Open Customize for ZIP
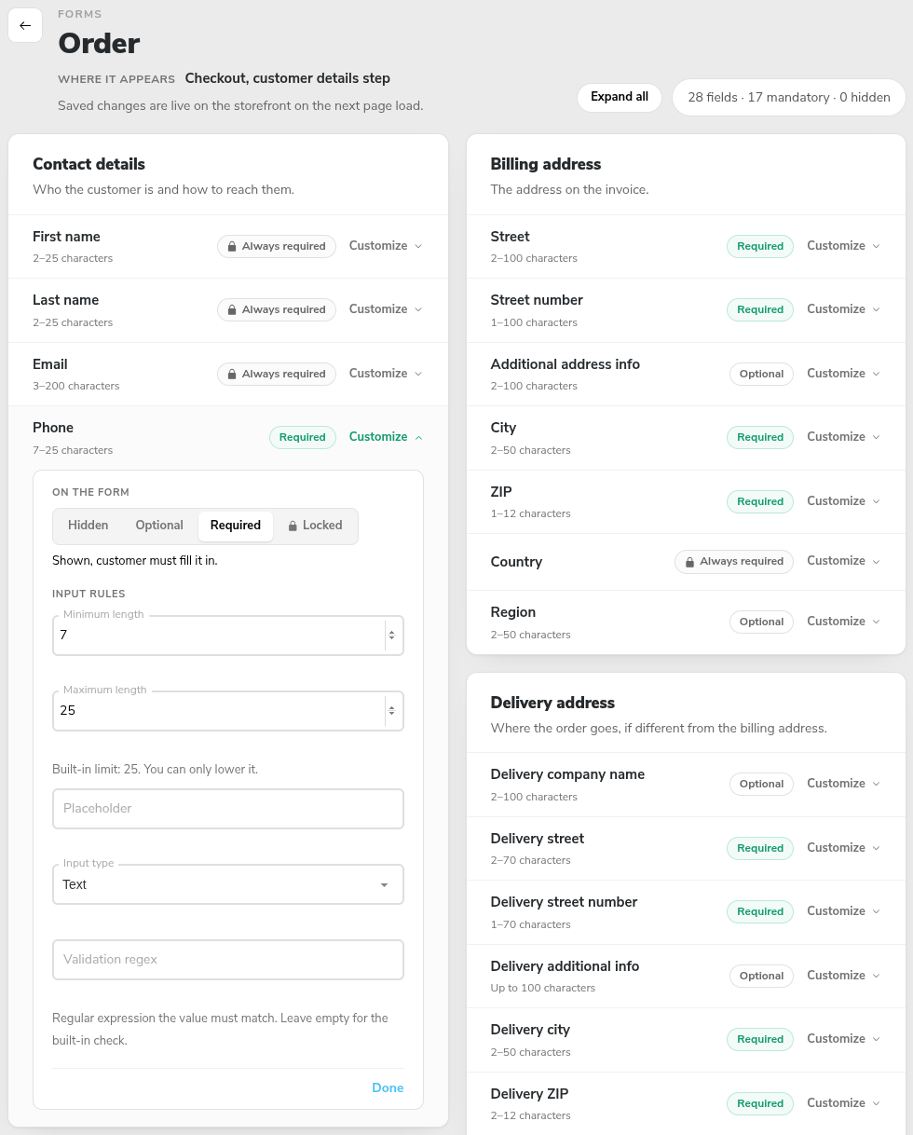Viewport: 913px width, 1135px height. click(x=843, y=501)
